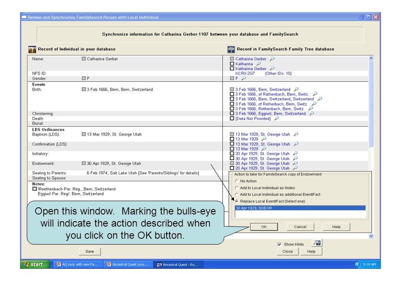Viewport: 401px width, 301px height.
Task: Click the FamilySearch name link Catharina Gerber
Action: pos(251,59)
